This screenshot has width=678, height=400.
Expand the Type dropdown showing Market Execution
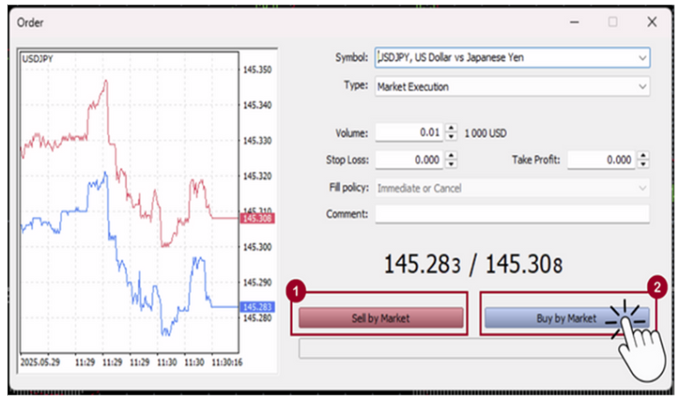coord(642,87)
